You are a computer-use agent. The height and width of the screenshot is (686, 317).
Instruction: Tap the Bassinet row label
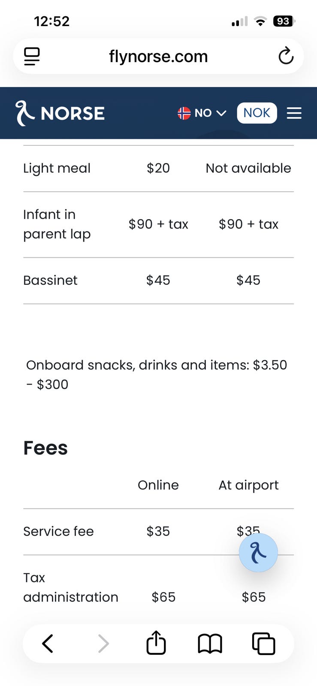(50, 280)
